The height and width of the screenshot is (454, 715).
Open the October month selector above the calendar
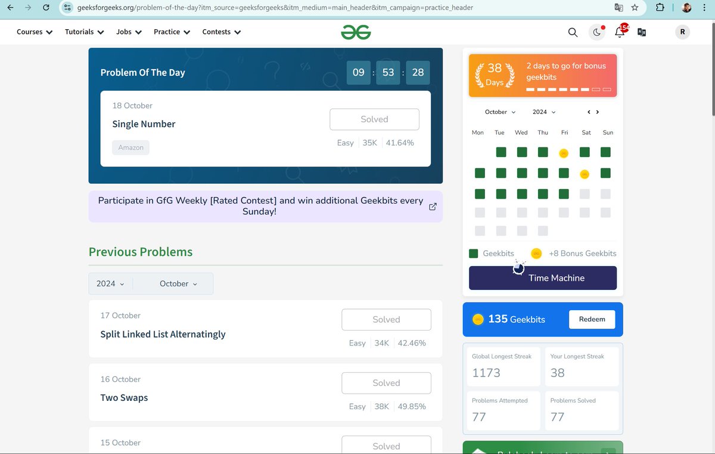pos(499,112)
